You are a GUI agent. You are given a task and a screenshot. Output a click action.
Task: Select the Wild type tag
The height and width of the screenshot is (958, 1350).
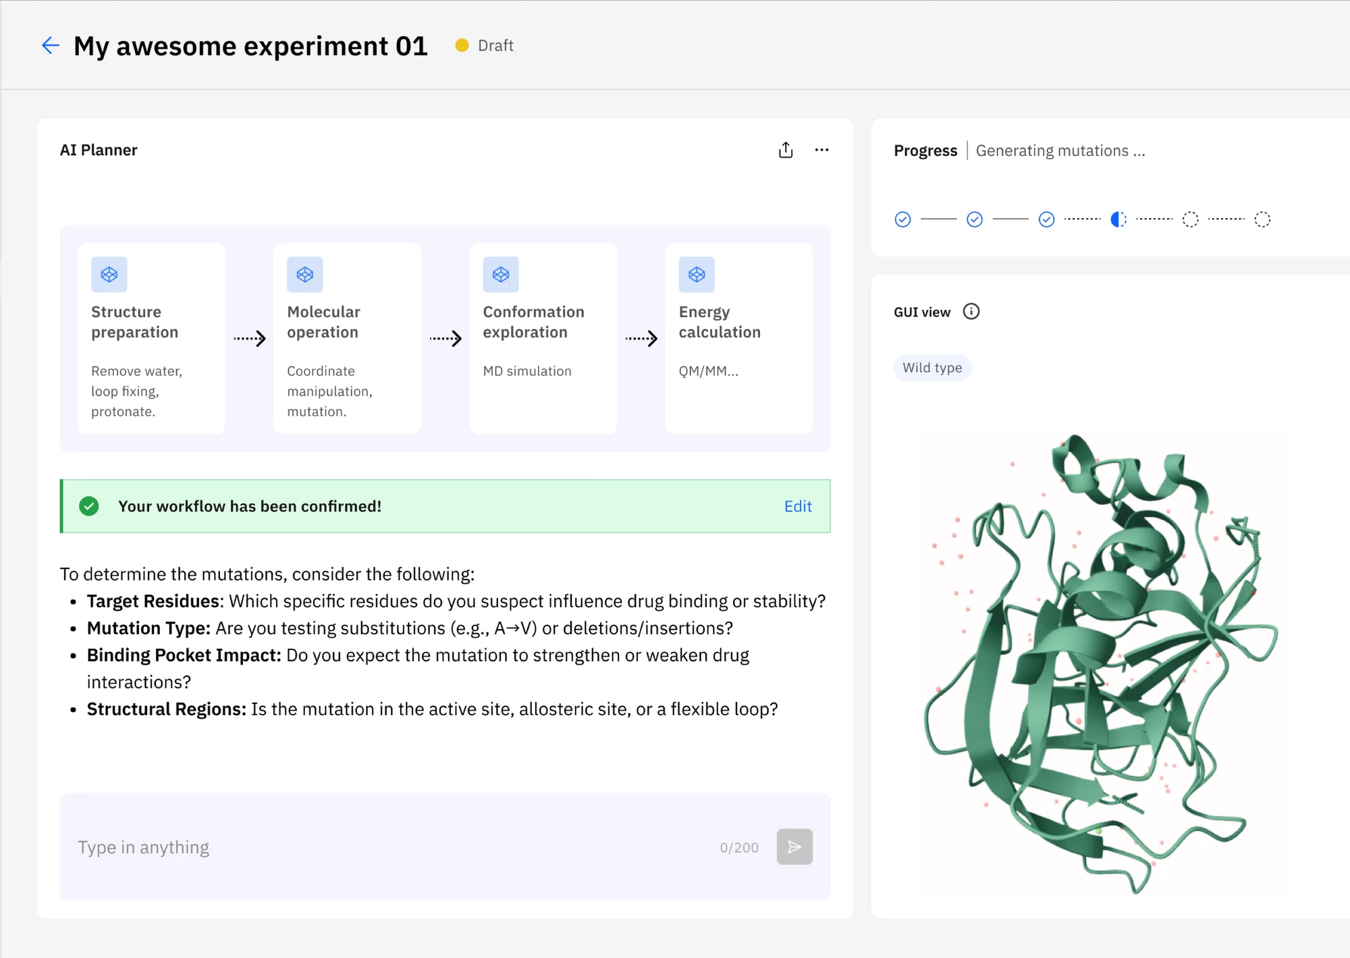click(932, 367)
